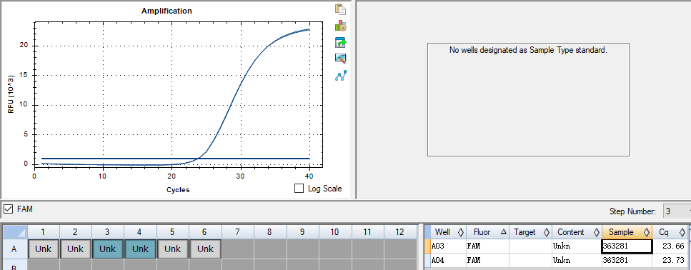Select plate column 8 header
691x270 pixels.
coord(269,231)
